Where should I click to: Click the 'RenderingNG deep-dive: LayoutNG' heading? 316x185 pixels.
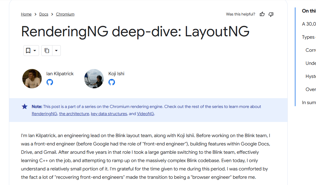[135, 32]
